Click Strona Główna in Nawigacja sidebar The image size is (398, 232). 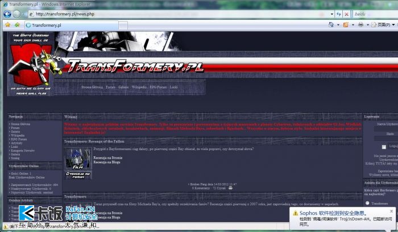tap(20, 124)
